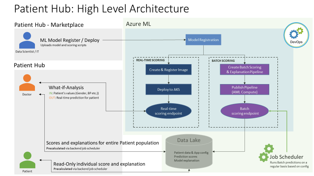The image size is (314, 176).
Task: Select the Create & Register Image box
Action: coord(168,70)
